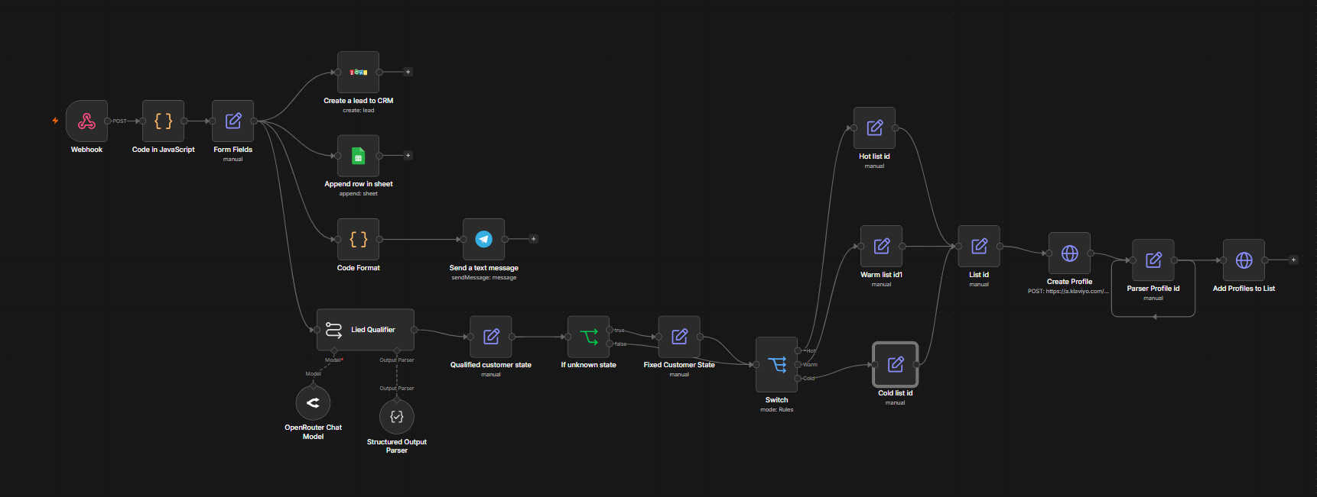Click the 'append: sheet' subtitle text
The width and height of the screenshot is (1317, 497).
coord(358,194)
